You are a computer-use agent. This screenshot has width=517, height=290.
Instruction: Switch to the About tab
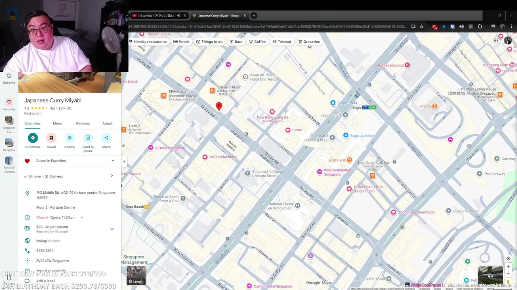click(107, 123)
